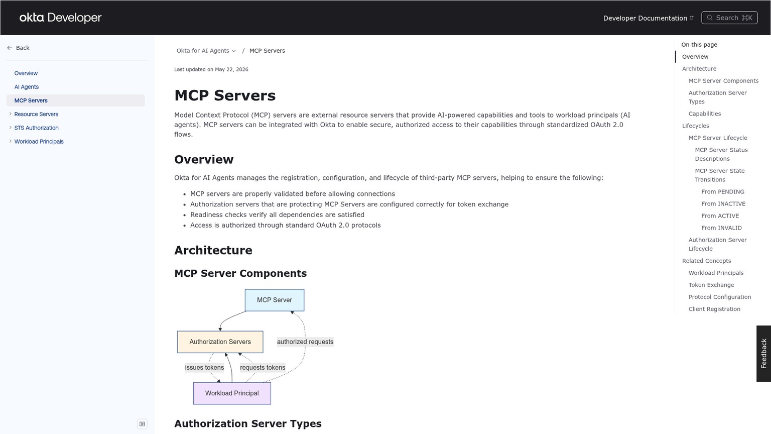Collapse the sidebar using the panel icon
771x434 pixels.
pyautogui.click(x=142, y=424)
